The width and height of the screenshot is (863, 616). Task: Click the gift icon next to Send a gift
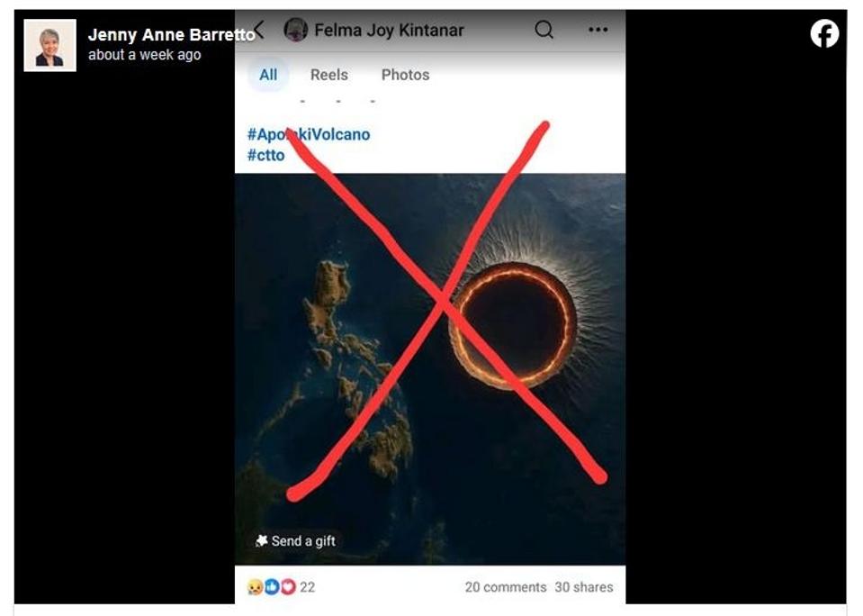point(262,539)
